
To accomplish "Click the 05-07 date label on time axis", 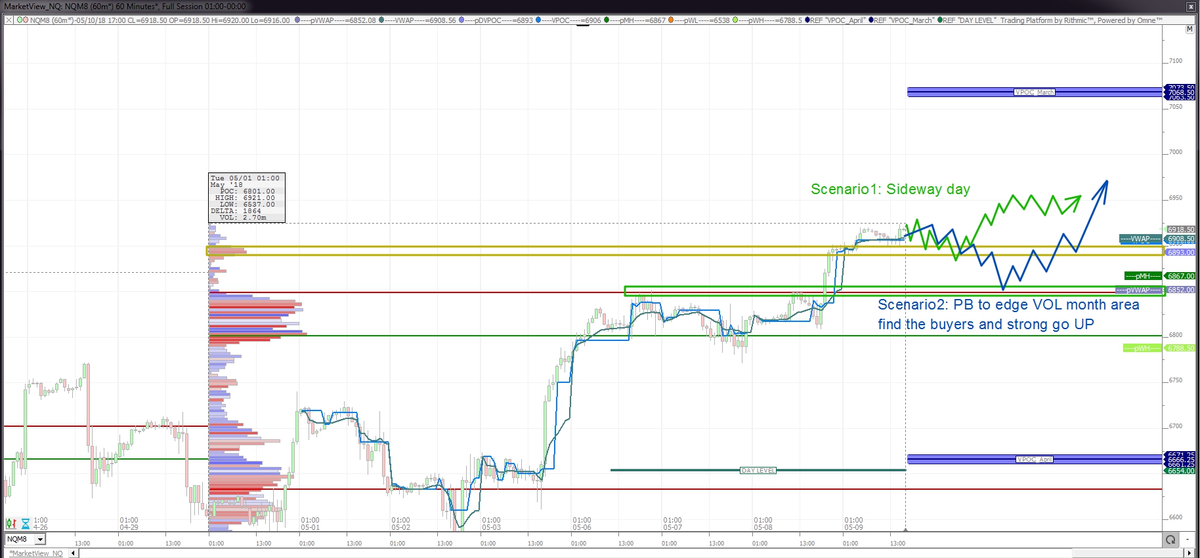I will tap(672, 527).
